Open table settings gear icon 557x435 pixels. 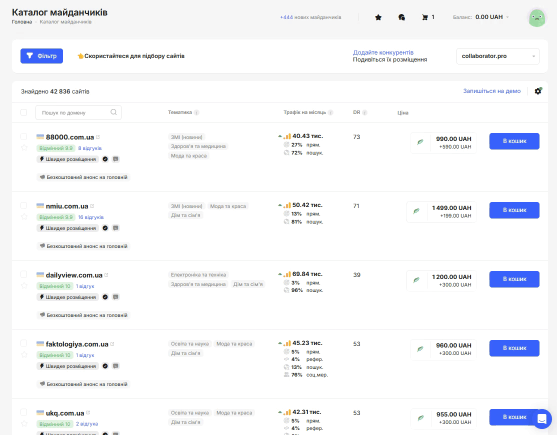coord(538,91)
